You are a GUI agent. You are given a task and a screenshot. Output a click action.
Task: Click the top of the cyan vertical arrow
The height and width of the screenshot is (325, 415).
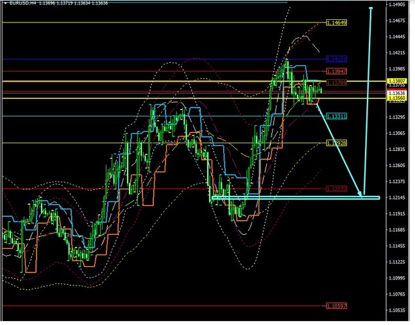tap(371, 8)
